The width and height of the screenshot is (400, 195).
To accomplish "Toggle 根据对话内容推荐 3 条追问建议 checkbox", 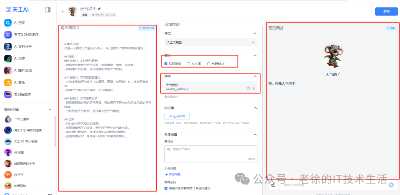I will tap(166, 188).
